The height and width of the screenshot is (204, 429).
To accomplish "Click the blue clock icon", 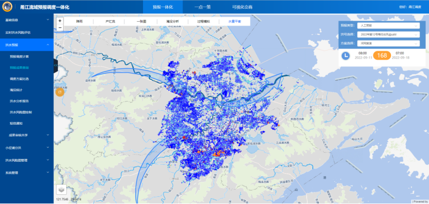I will (345, 56).
